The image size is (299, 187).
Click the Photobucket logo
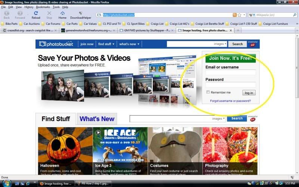point(56,44)
